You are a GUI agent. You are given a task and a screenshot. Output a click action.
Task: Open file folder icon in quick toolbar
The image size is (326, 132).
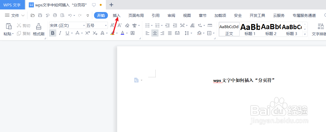[x=33, y=15]
